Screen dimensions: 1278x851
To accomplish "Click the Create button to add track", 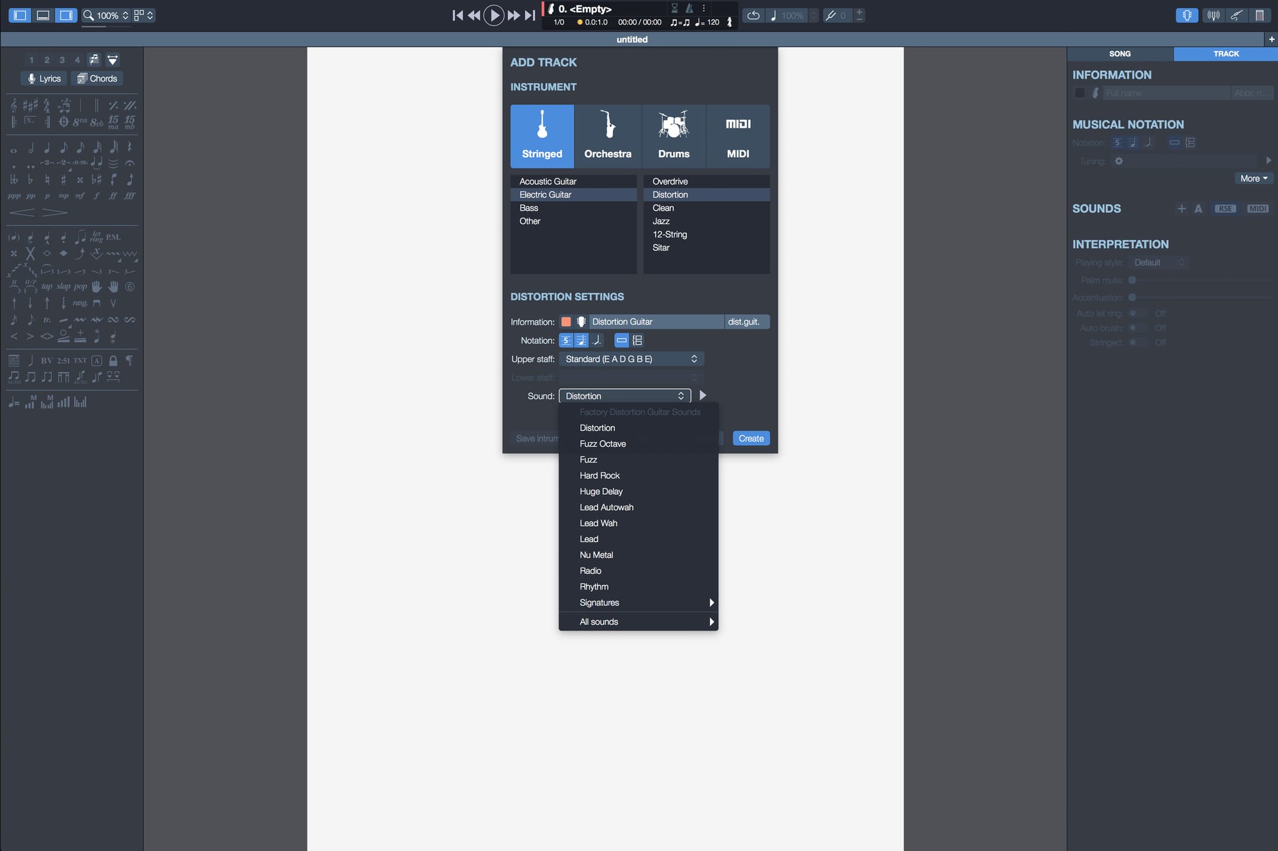I will coord(750,438).
